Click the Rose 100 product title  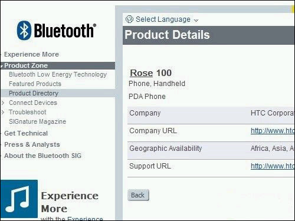click(x=151, y=73)
